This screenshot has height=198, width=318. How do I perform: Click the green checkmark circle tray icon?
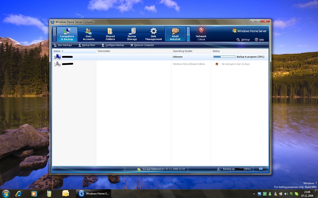tap(291, 194)
